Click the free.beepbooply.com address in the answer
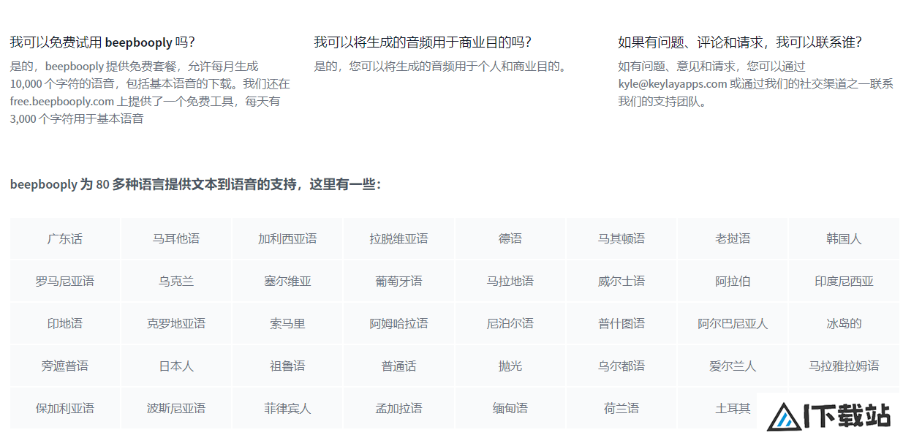Viewport: 903px width, 438px height. (x=62, y=101)
